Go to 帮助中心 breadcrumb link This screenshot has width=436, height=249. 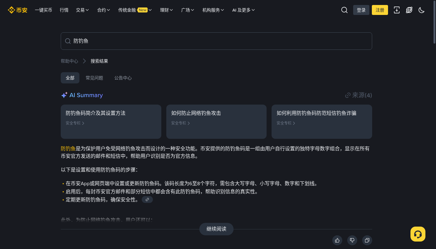pos(69,61)
